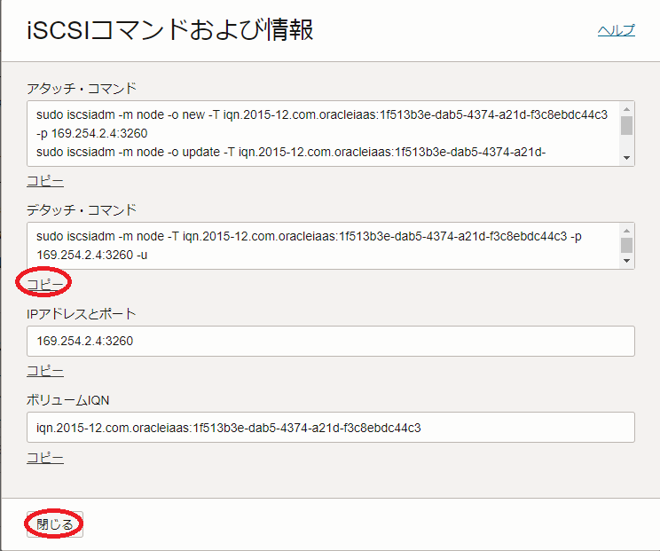
Task: Click コピー under the volume IQN field
Action: coord(44,458)
